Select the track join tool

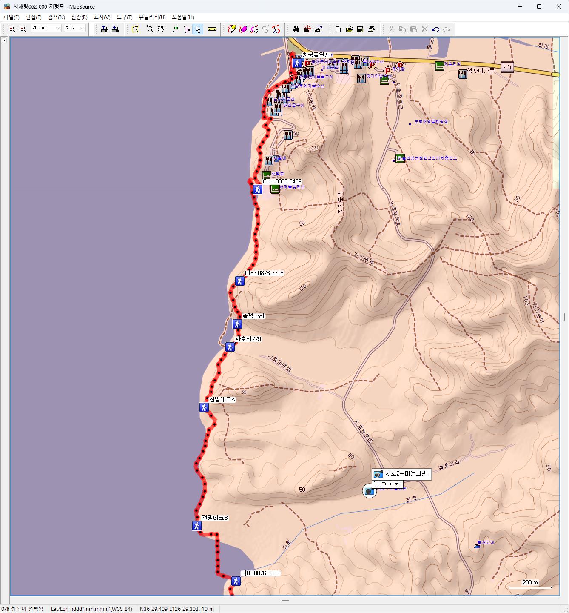(x=265, y=29)
